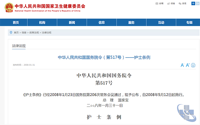Select the 法律法规 section tab
The height and width of the screenshot is (125, 200).
(19, 46)
